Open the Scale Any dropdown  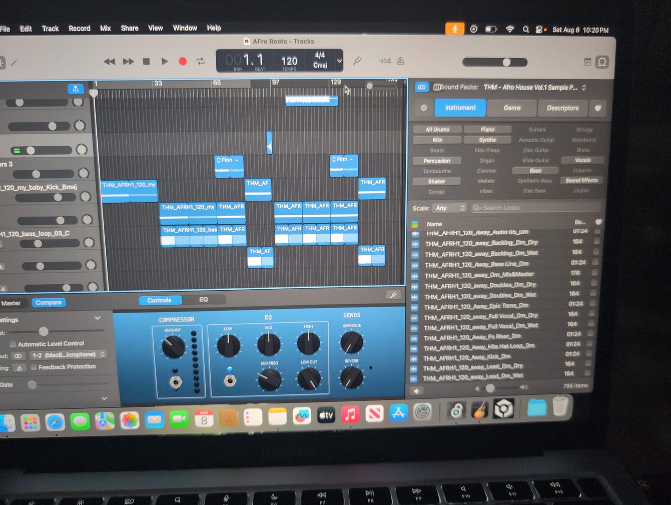point(449,208)
